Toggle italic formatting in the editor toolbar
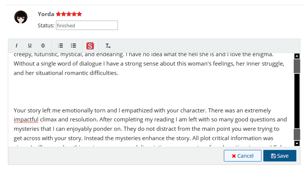Viewport: 305px width, 169px height. tap(17, 46)
